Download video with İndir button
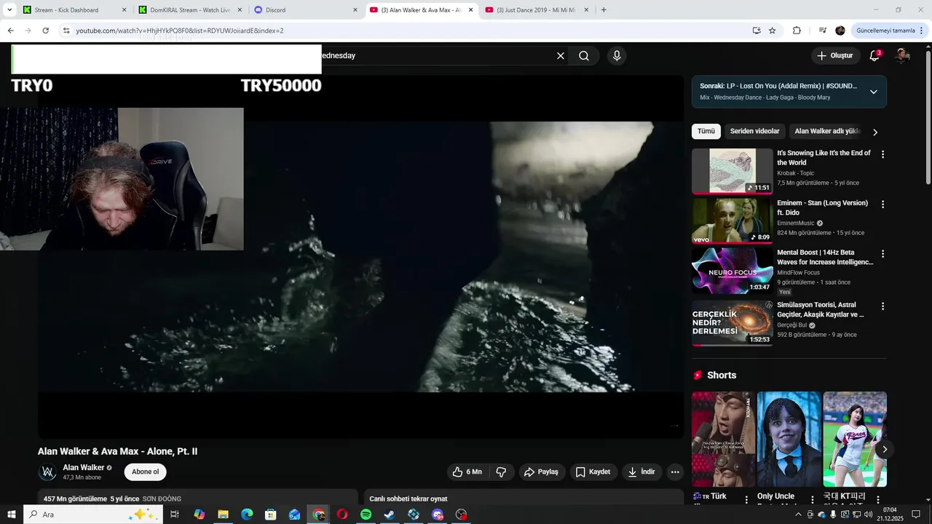 click(641, 472)
